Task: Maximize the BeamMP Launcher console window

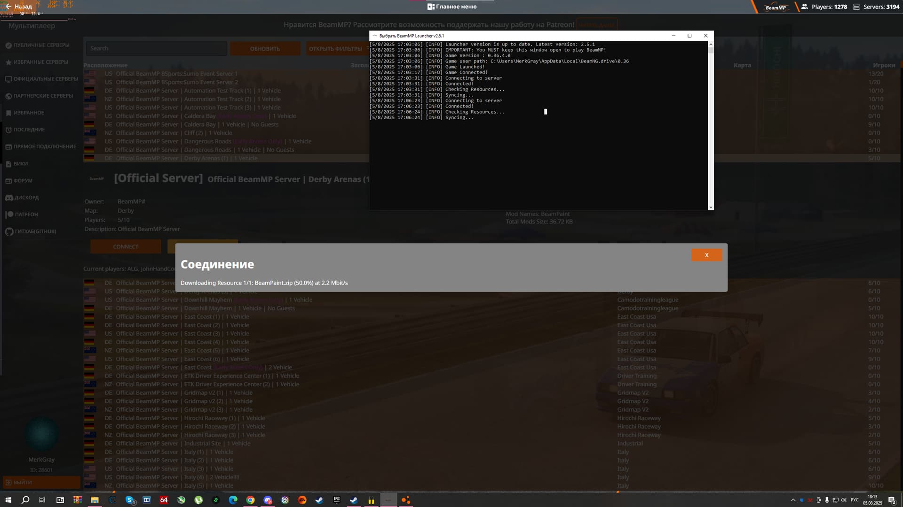Action: (689, 36)
